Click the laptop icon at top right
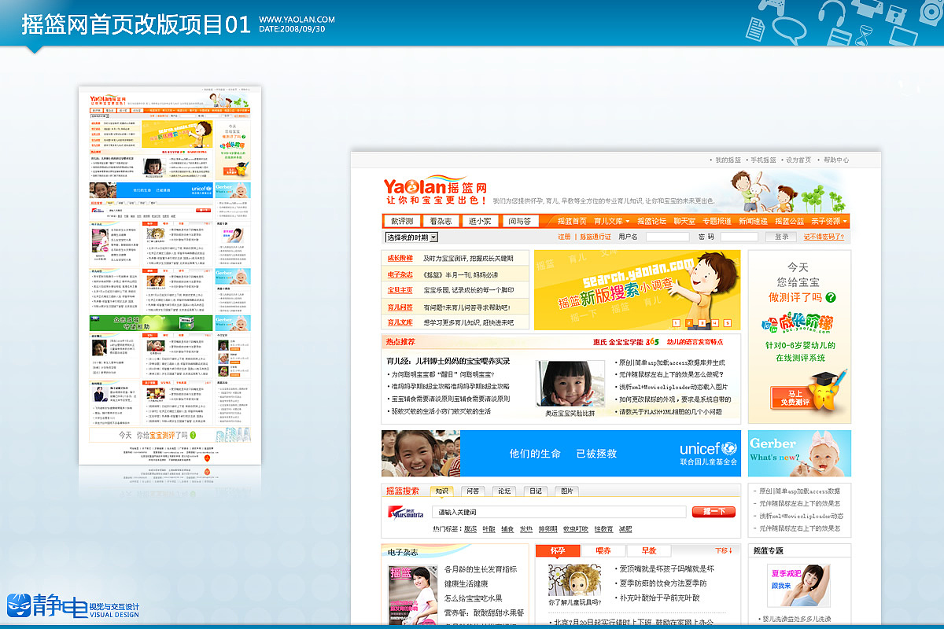Viewport: 944px width, 629px height. point(905,35)
